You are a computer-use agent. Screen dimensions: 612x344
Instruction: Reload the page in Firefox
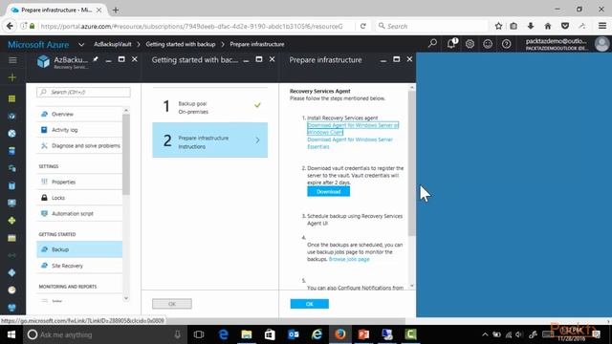click(363, 26)
